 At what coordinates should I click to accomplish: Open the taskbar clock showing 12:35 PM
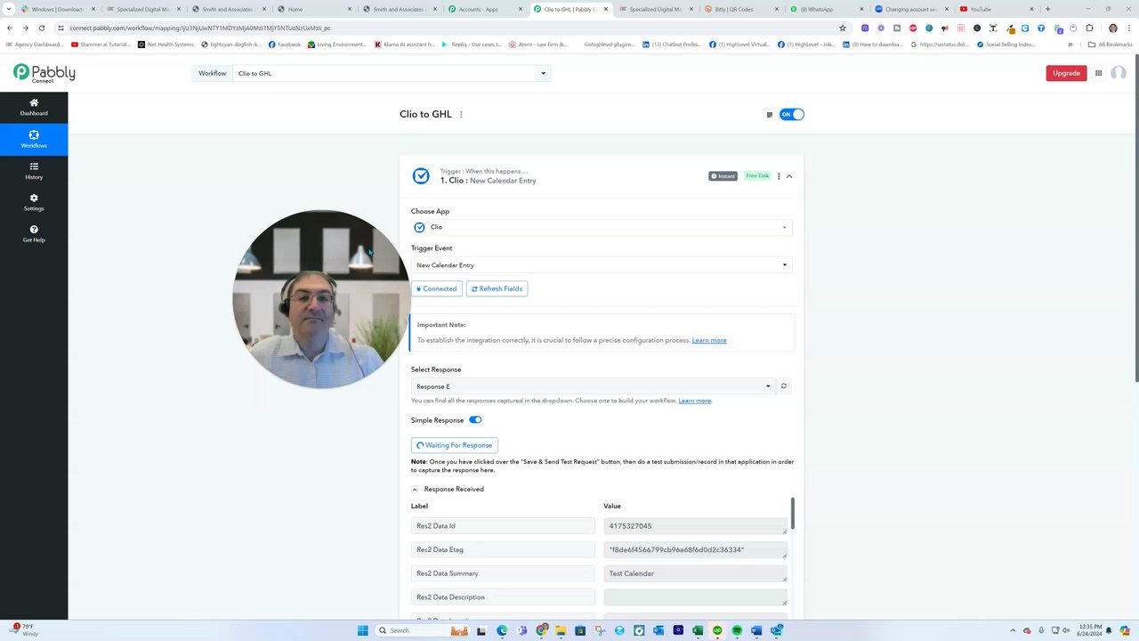(x=1091, y=630)
